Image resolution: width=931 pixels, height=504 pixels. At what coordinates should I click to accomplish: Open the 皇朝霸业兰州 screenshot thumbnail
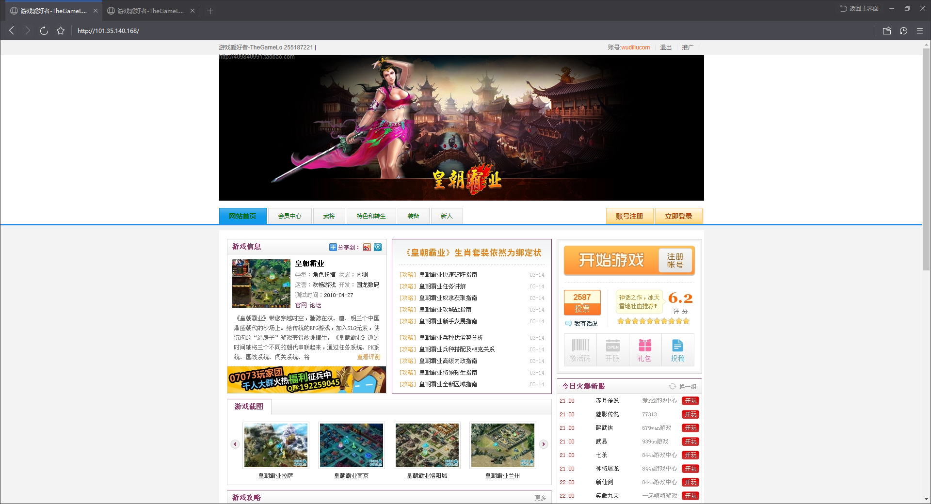[503, 445]
